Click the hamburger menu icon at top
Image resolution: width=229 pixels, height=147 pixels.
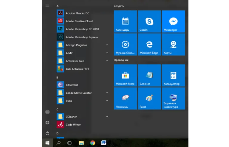click(47, 6)
